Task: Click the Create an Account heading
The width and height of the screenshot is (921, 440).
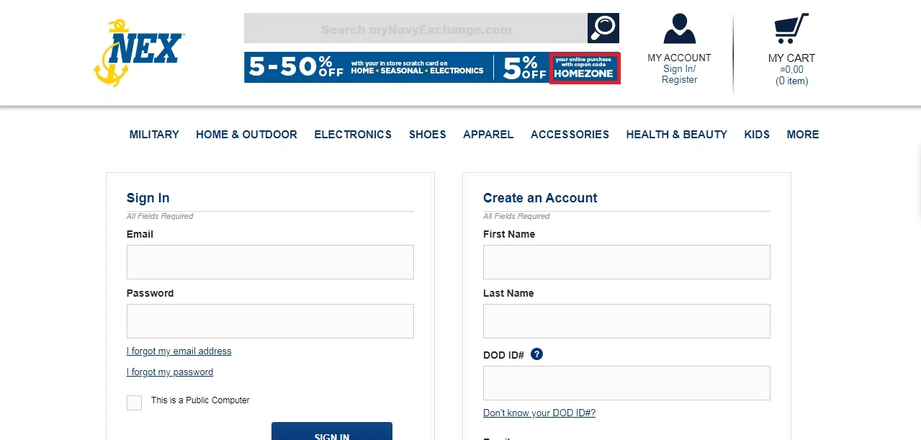Action: pyautogui.click(x=540, y=198)
